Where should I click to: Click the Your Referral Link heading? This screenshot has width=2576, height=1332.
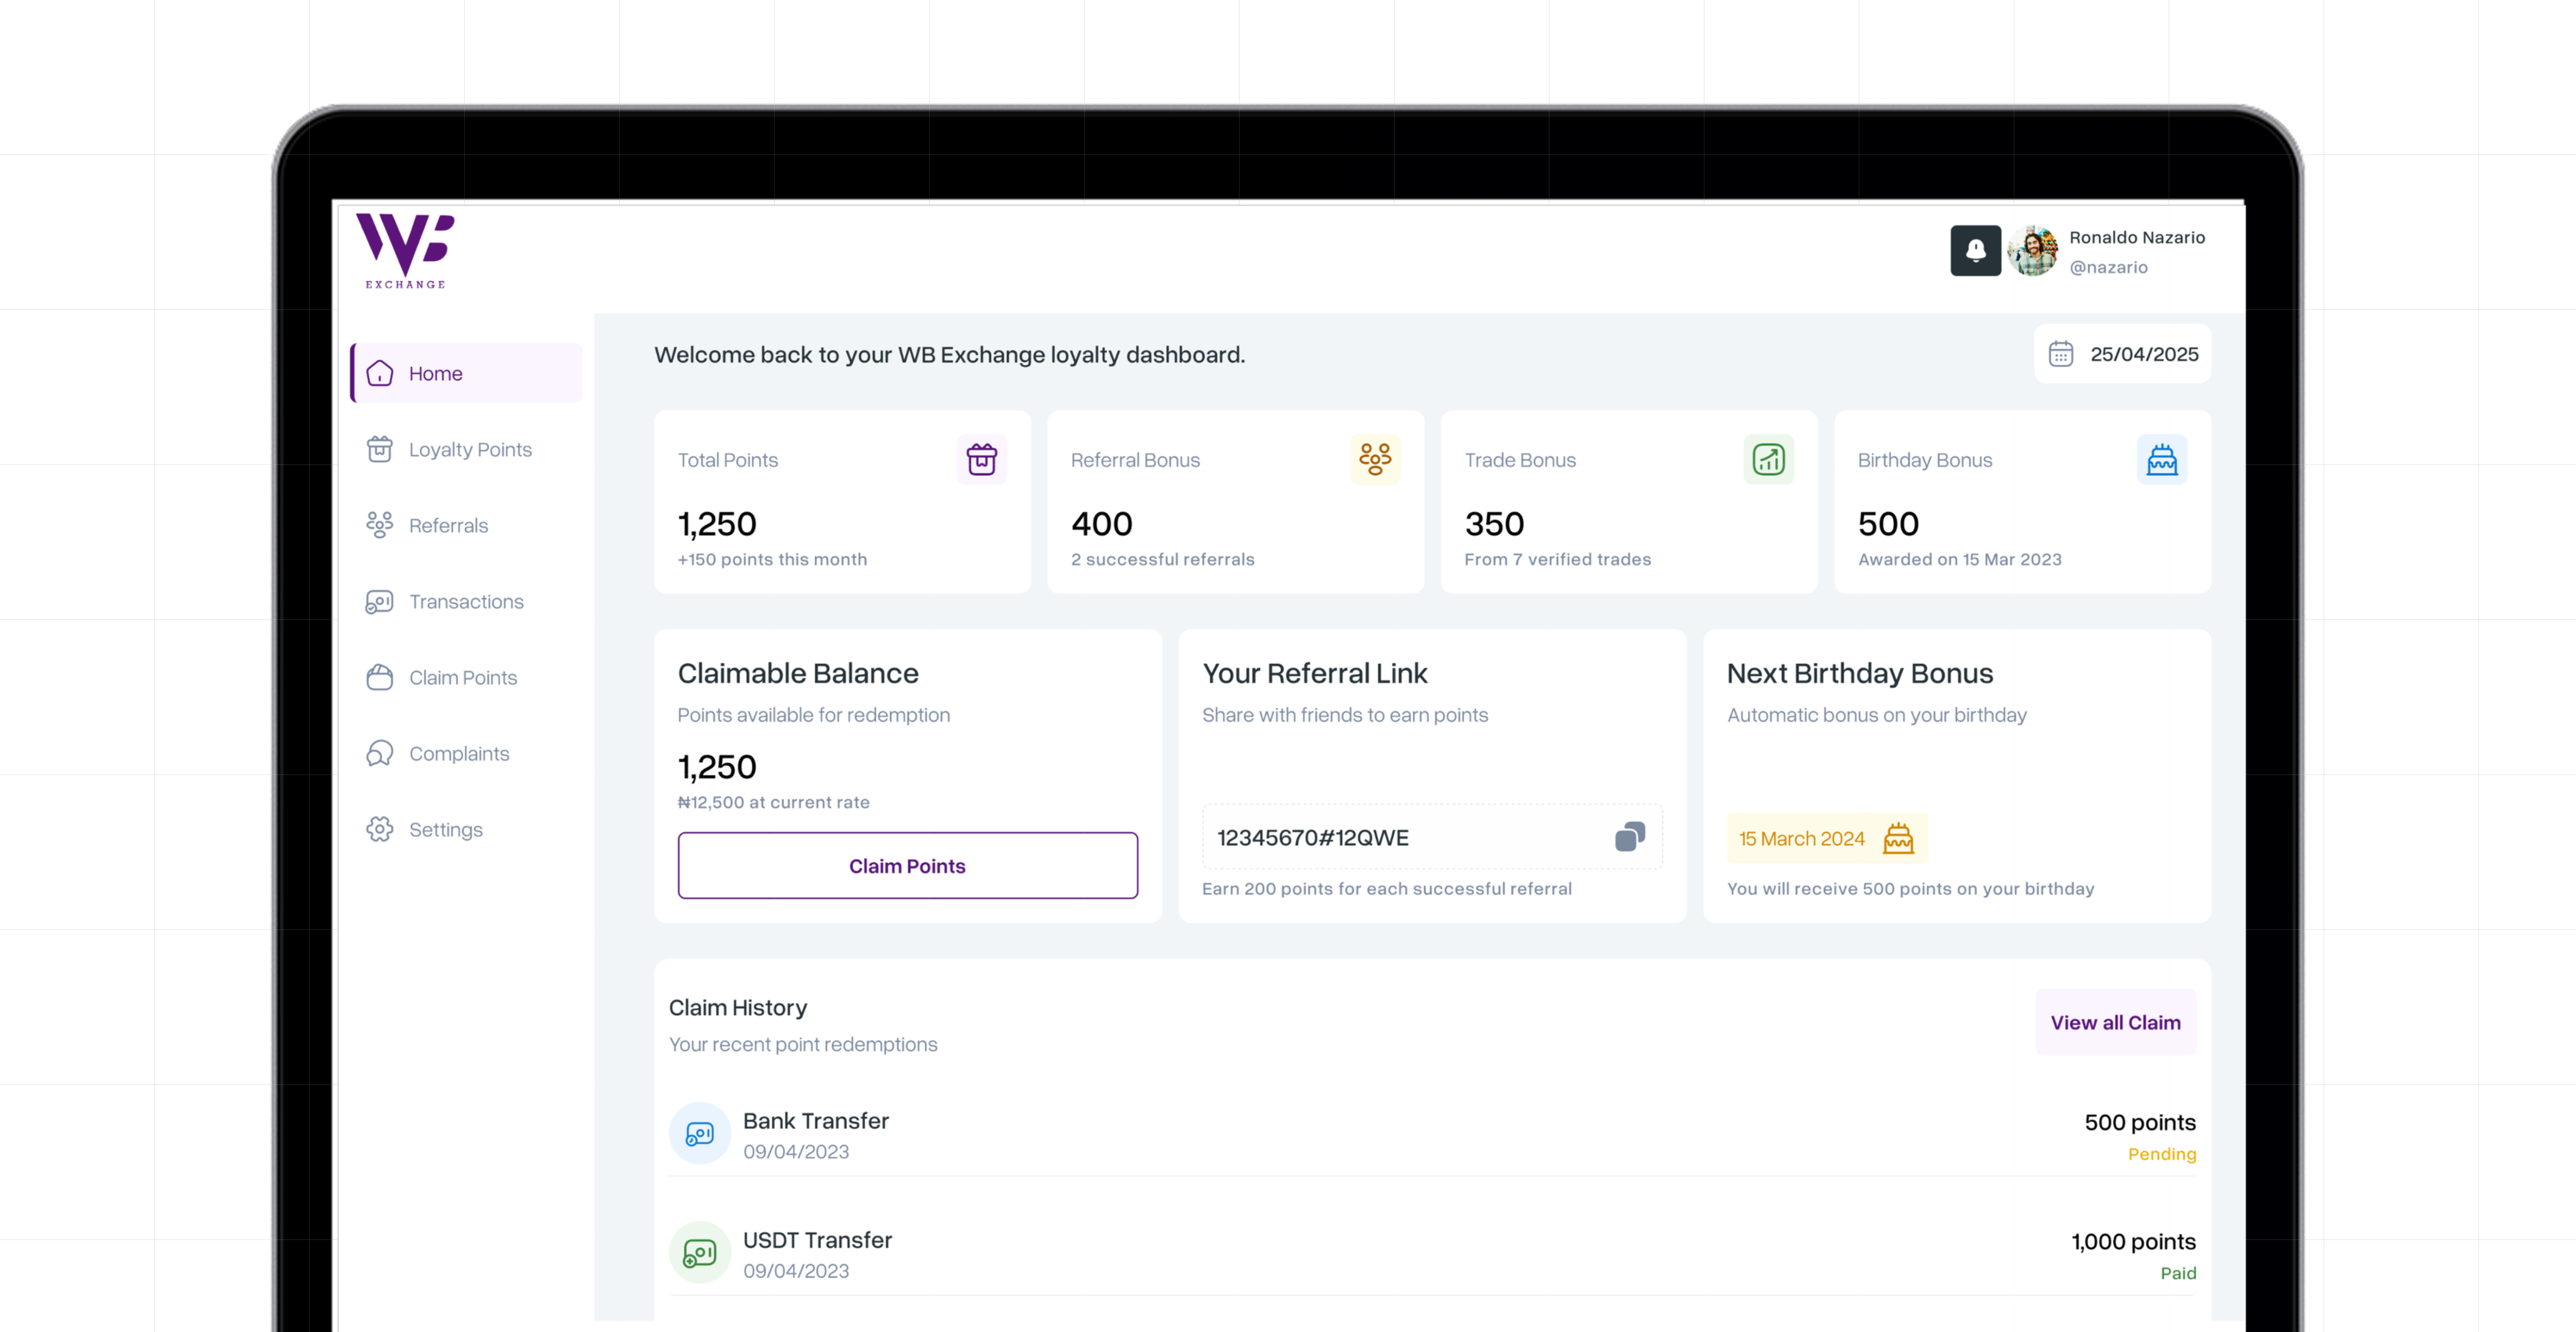click(1314, 674)
